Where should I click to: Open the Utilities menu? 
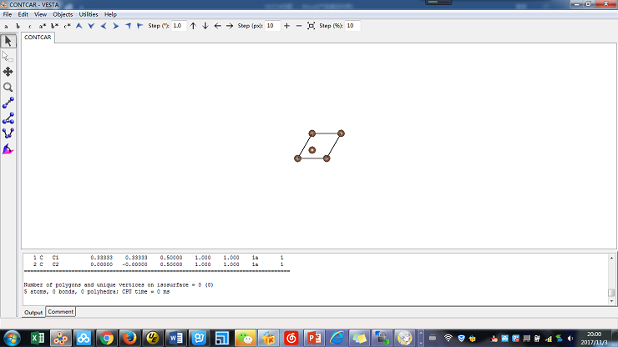tap(89, 14)
